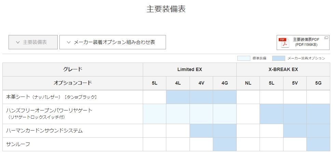Click the オプションコード header cell
The width and height of the screenshot is (333, 154).
[72, 83]
